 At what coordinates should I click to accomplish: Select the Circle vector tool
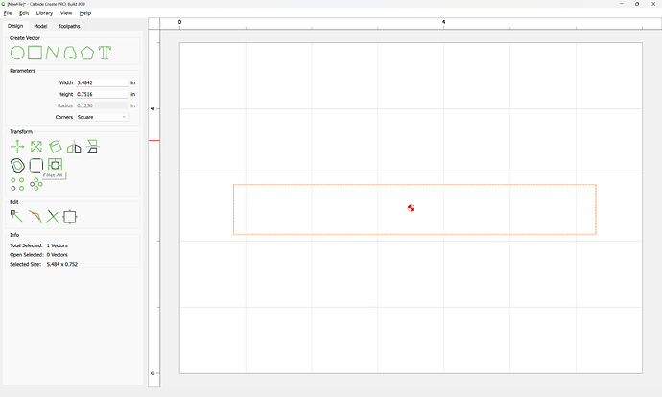[x=17, y=52]
